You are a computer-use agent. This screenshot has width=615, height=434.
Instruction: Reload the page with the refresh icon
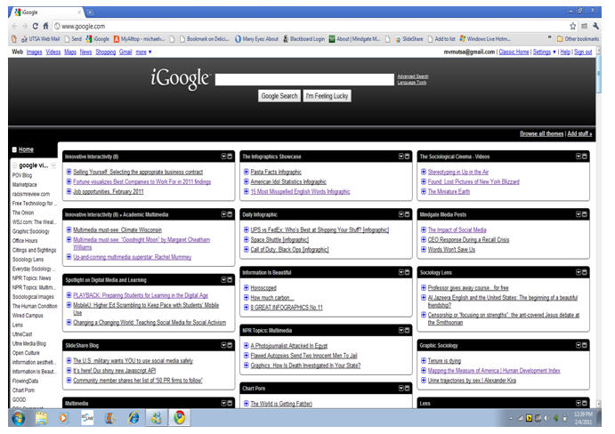[x=35, y=27]
